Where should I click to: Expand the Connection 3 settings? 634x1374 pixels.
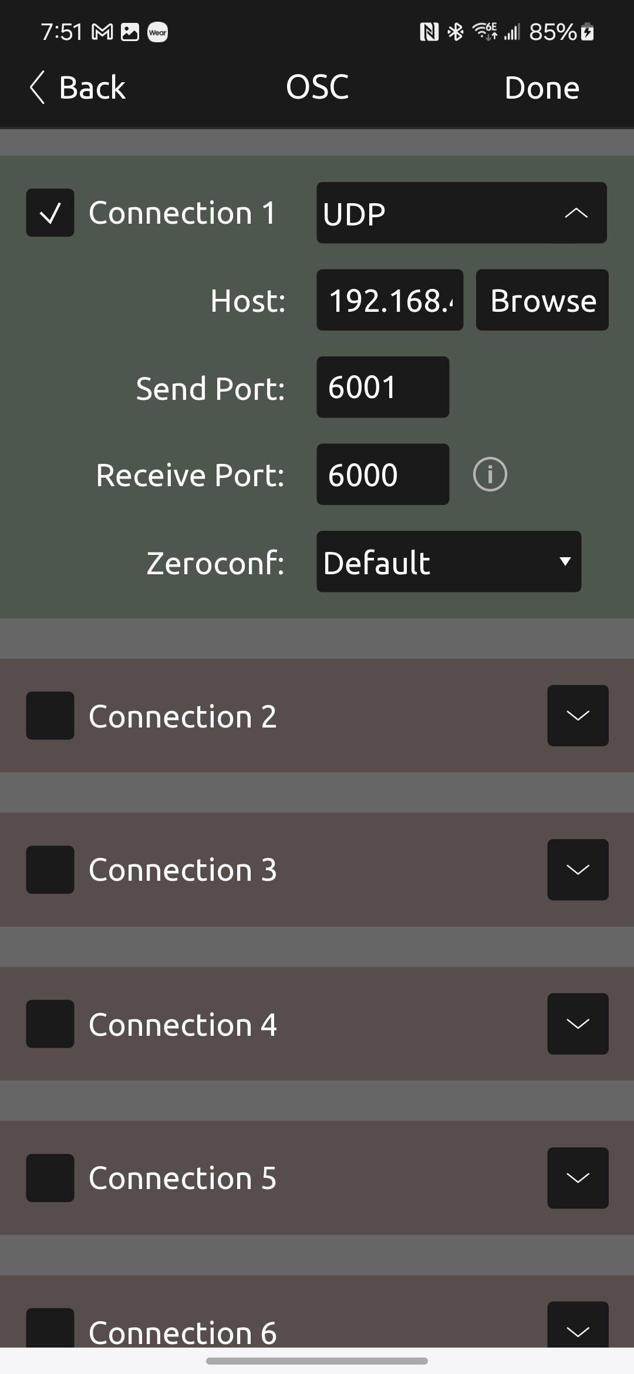pos(578,870)
